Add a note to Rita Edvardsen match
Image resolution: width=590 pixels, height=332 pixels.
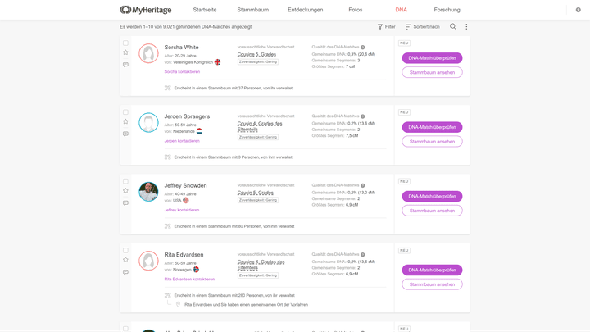125,272
